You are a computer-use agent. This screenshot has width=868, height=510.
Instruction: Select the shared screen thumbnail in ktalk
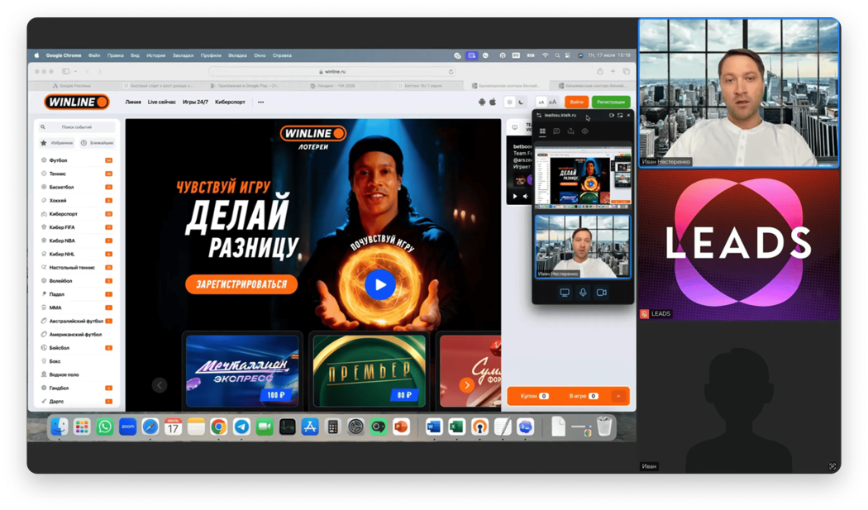click(x=582, y=176)
